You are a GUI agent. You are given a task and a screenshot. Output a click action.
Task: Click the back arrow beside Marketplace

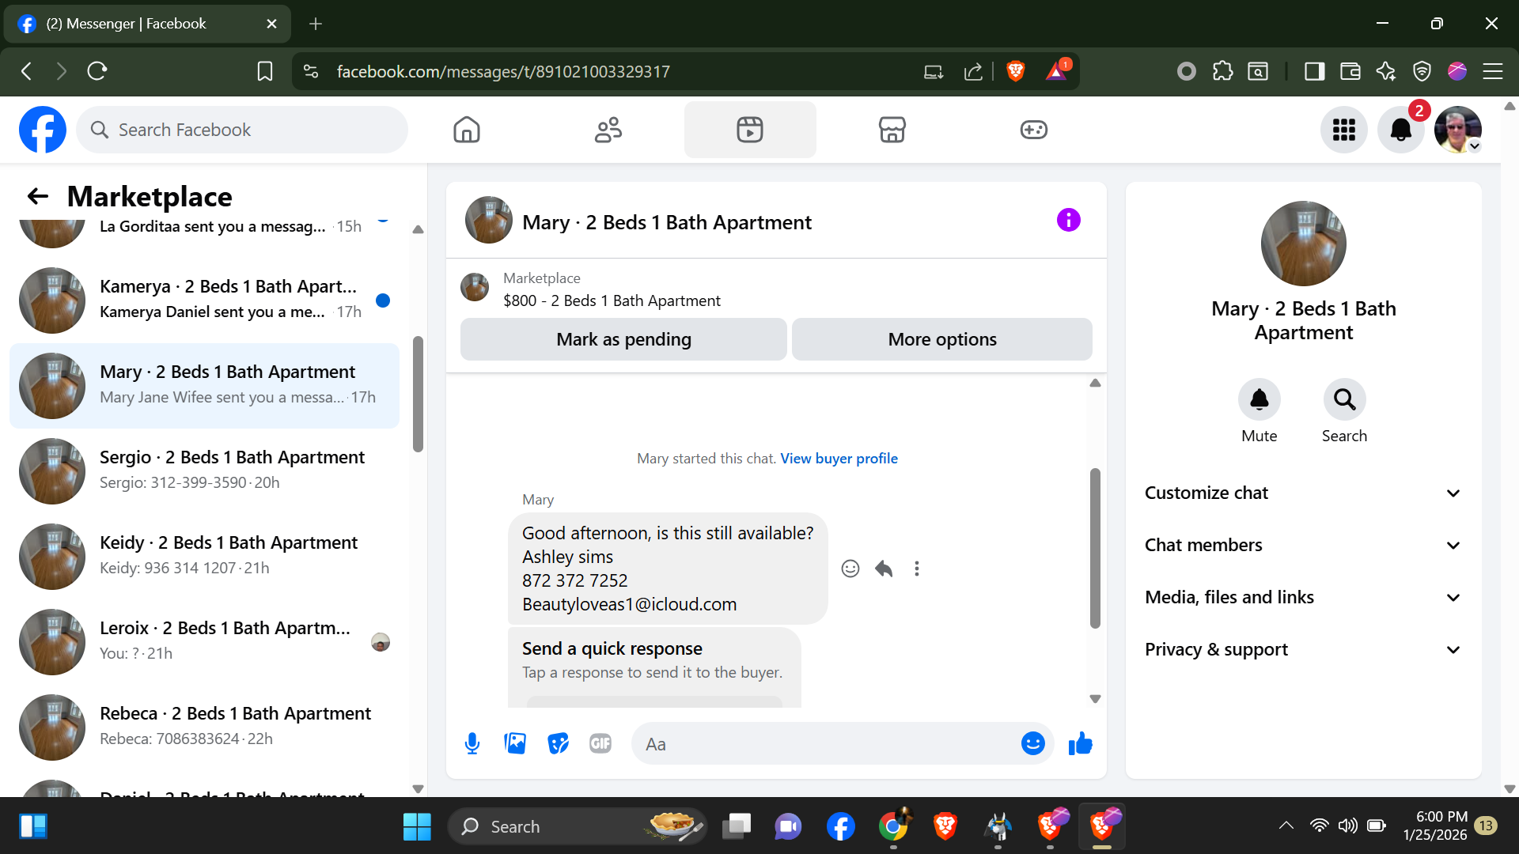point(38,196)
